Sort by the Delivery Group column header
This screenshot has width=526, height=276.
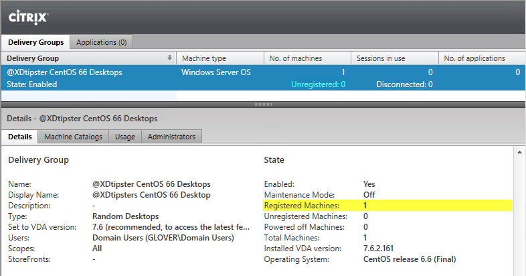[x=88, y=58]
